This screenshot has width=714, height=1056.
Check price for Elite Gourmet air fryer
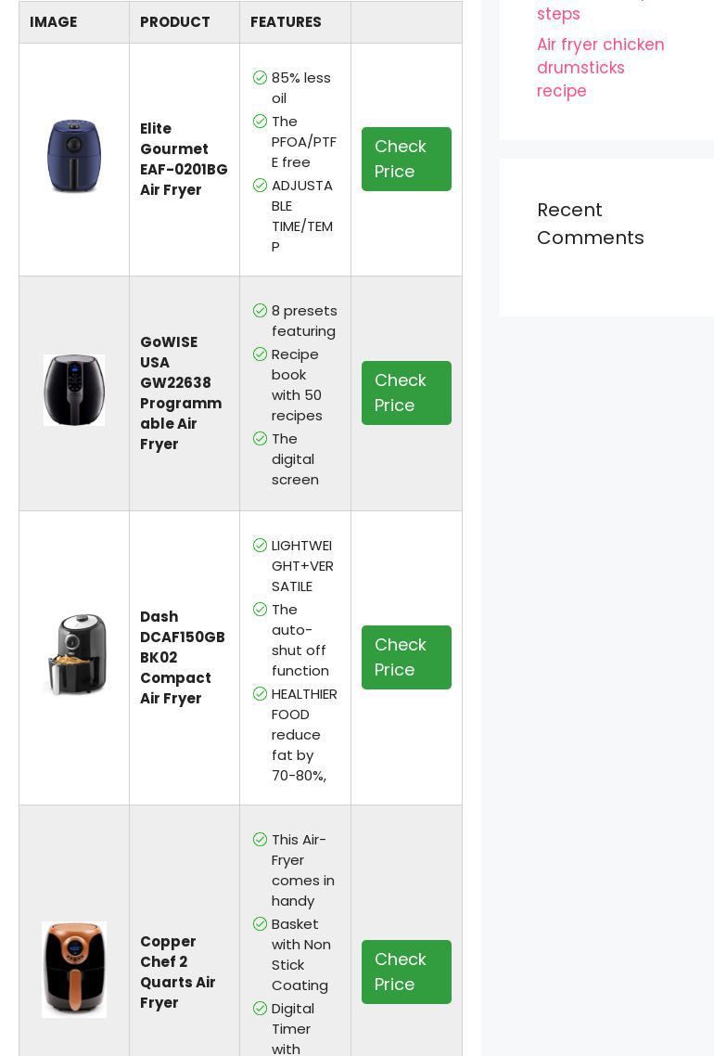tap(406, 159)
